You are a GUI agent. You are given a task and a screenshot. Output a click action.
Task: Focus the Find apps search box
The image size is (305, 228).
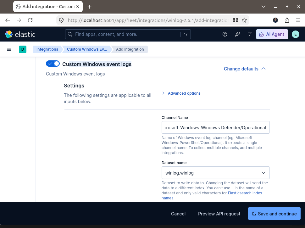click(x=128, y=34)
